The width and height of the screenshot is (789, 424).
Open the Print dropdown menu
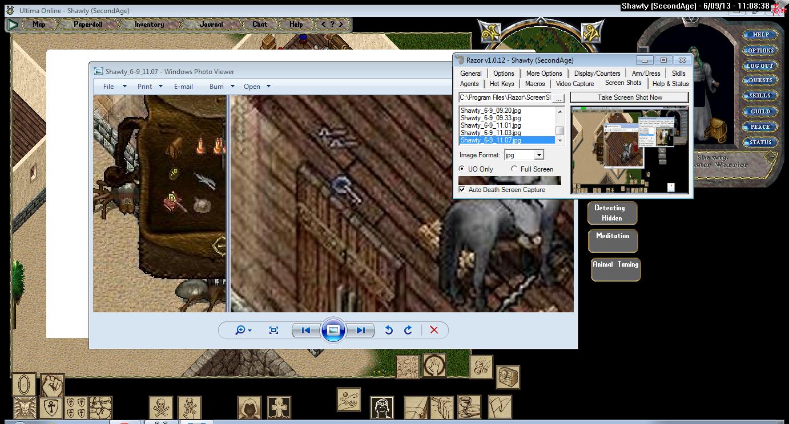(x=150, y=87)
